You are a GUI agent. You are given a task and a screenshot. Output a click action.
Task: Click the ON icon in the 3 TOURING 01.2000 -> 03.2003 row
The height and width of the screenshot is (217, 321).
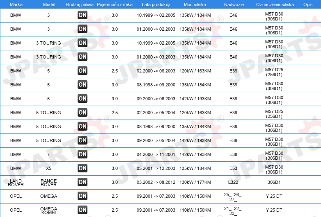pyautogui.click(x=83, y=57)
